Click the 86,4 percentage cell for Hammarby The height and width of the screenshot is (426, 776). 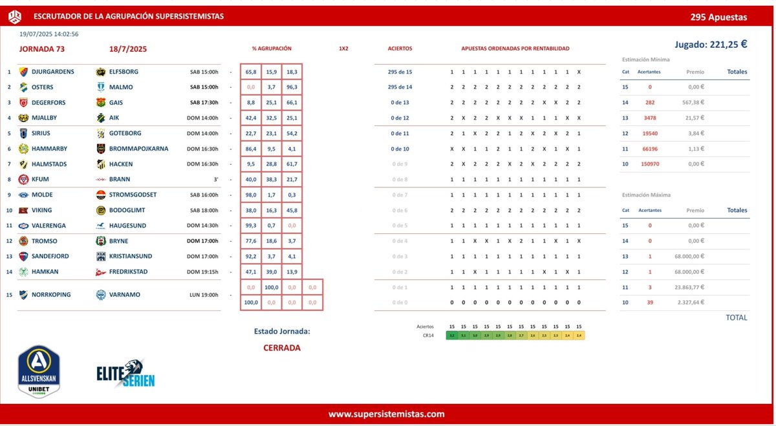[x=251, y=149]
